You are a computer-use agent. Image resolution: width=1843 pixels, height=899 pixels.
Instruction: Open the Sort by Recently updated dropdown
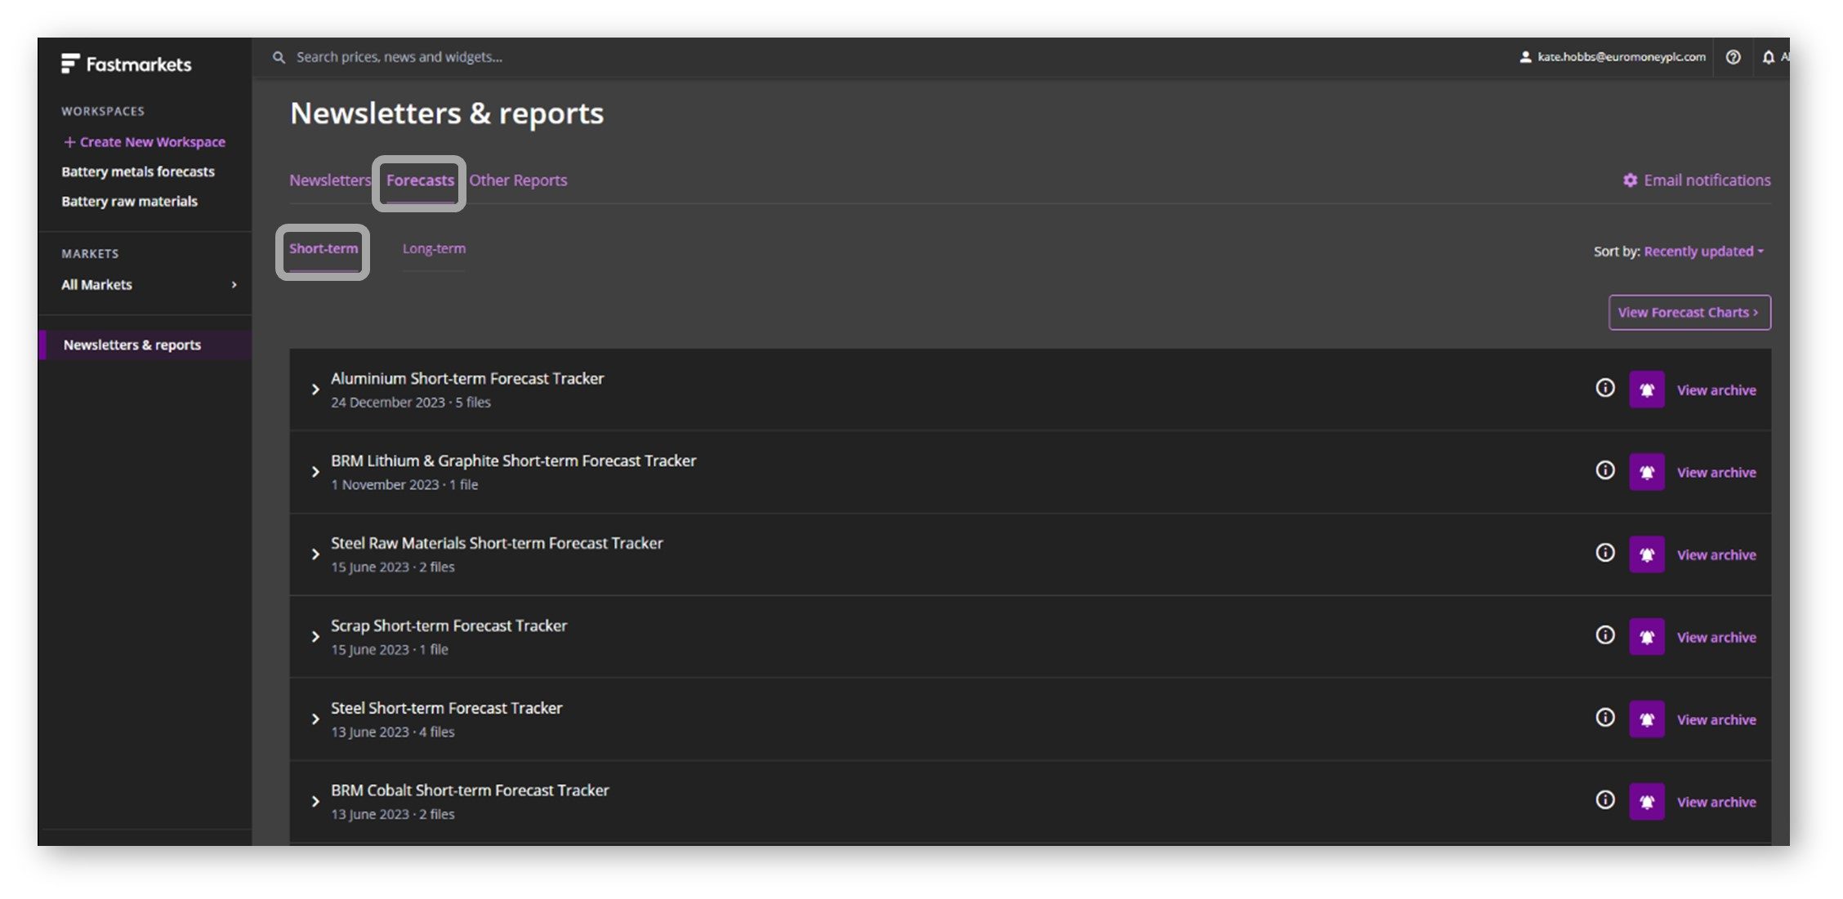coord(1703,251)
